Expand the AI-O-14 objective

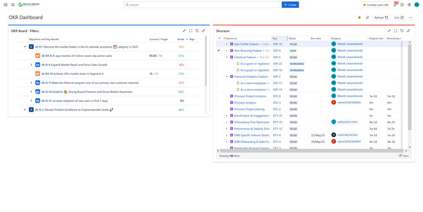(31, 92)
